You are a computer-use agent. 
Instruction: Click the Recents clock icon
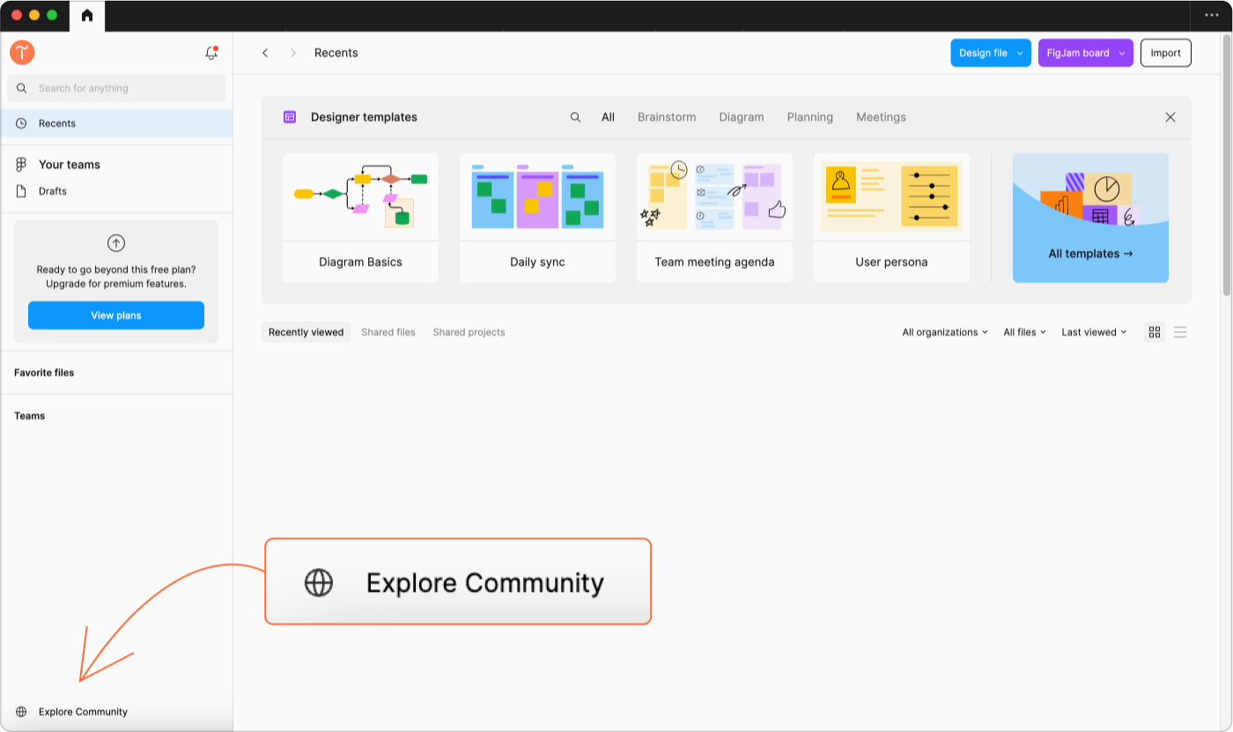pos(21,123)
